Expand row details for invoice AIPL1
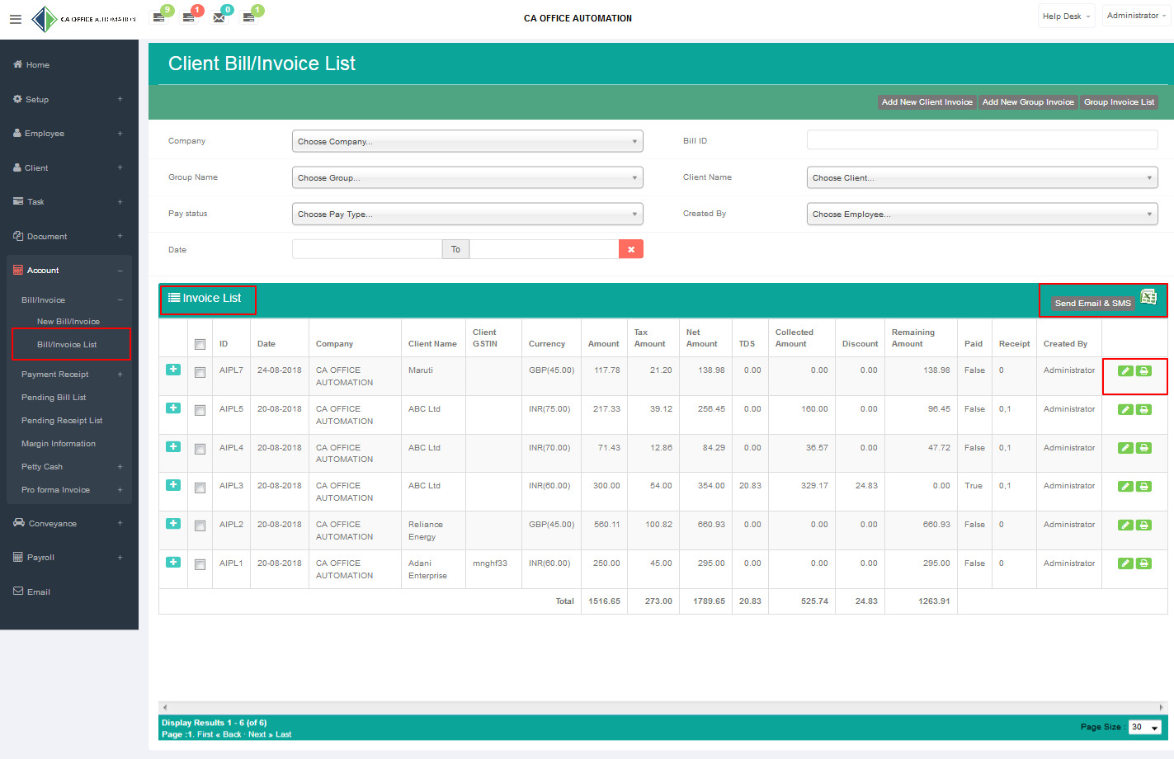This screenshot has width=1174, height=759. pyautogui.click(x=173, y=562)
